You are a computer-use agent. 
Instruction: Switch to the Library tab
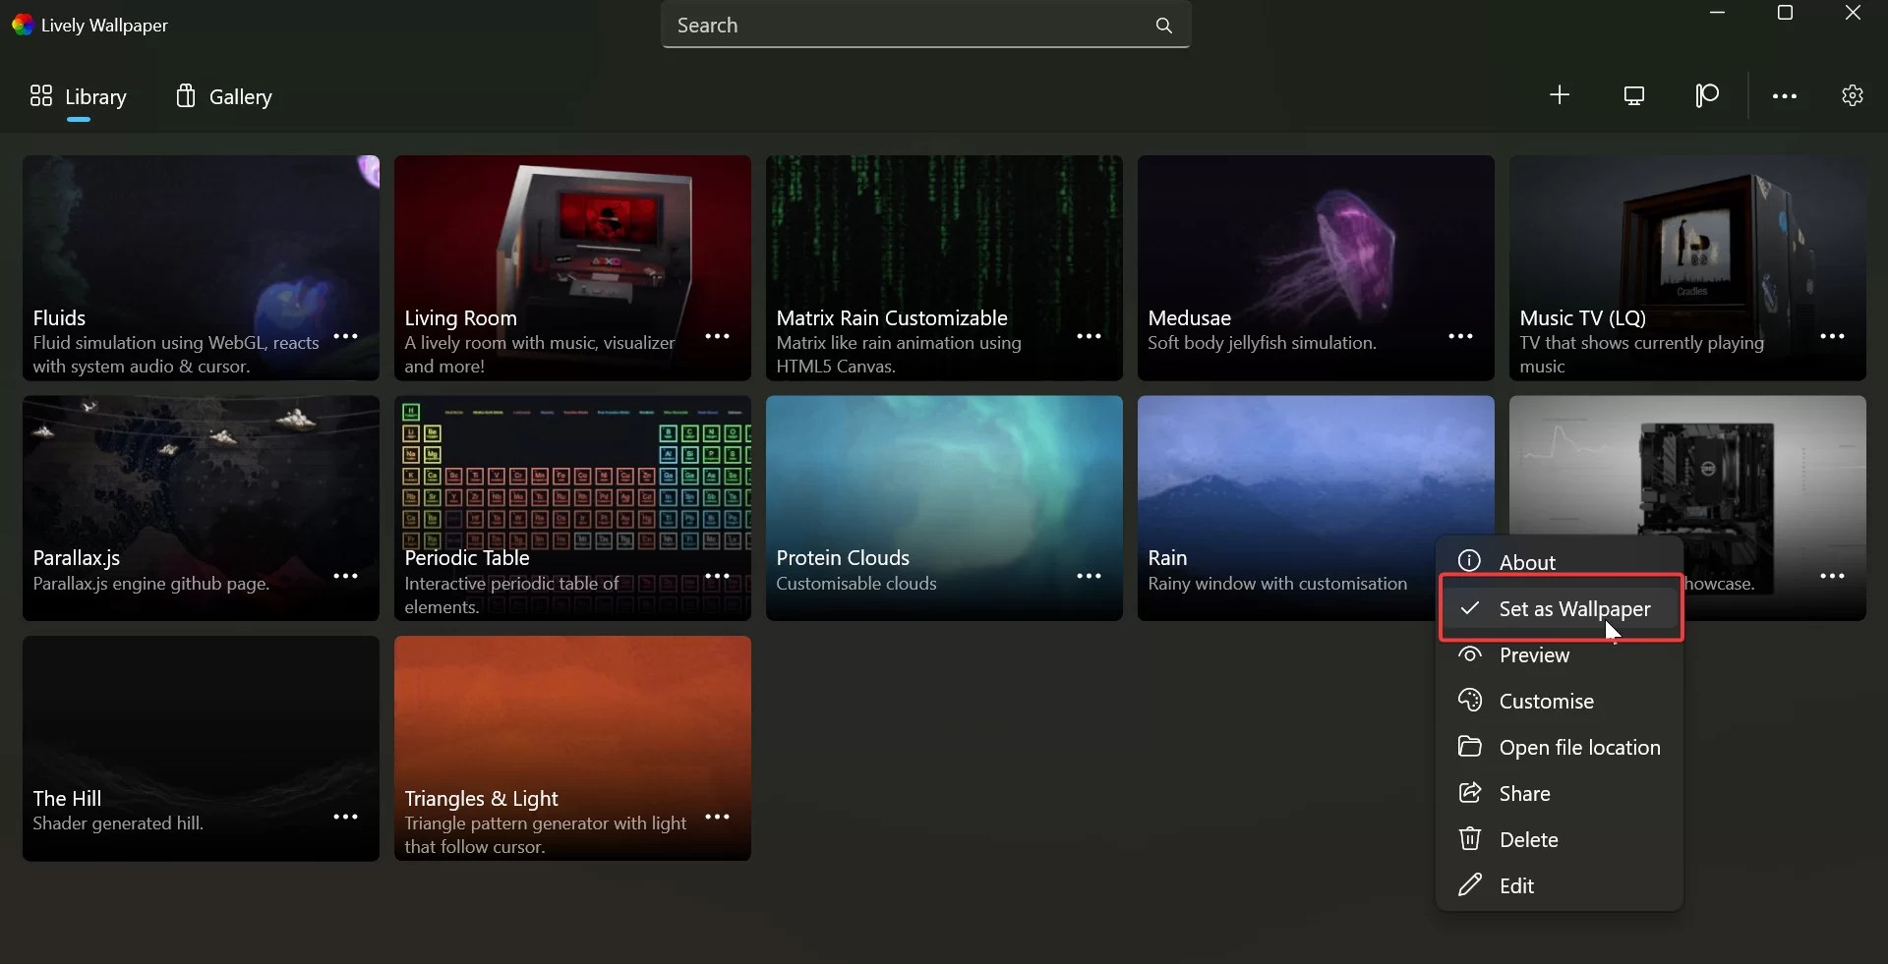pos(79,96)
